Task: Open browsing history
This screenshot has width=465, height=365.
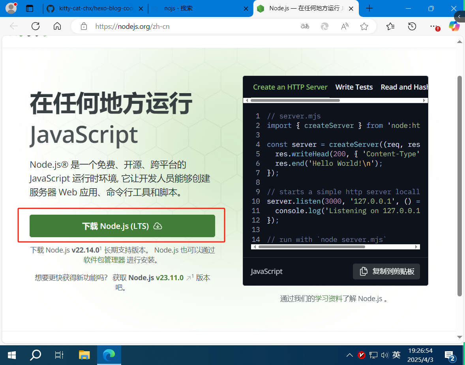Action: pyautogui.click(x=412, y=26)
